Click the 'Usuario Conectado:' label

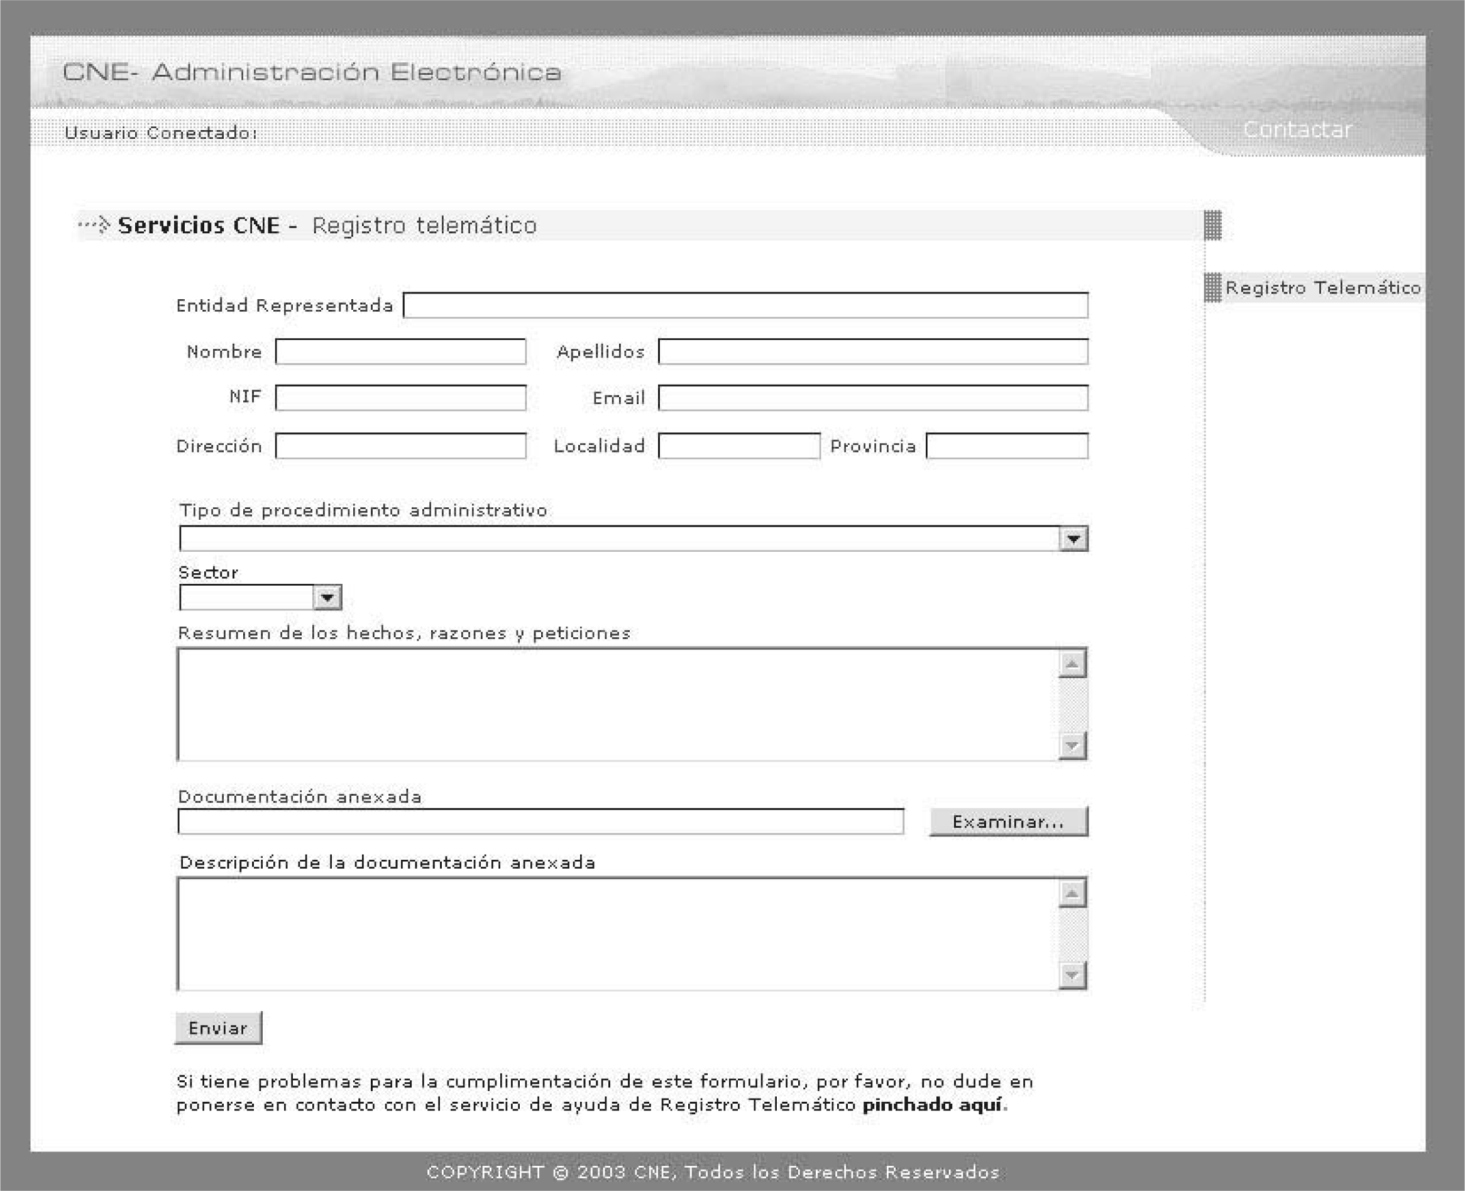(161, 133)
